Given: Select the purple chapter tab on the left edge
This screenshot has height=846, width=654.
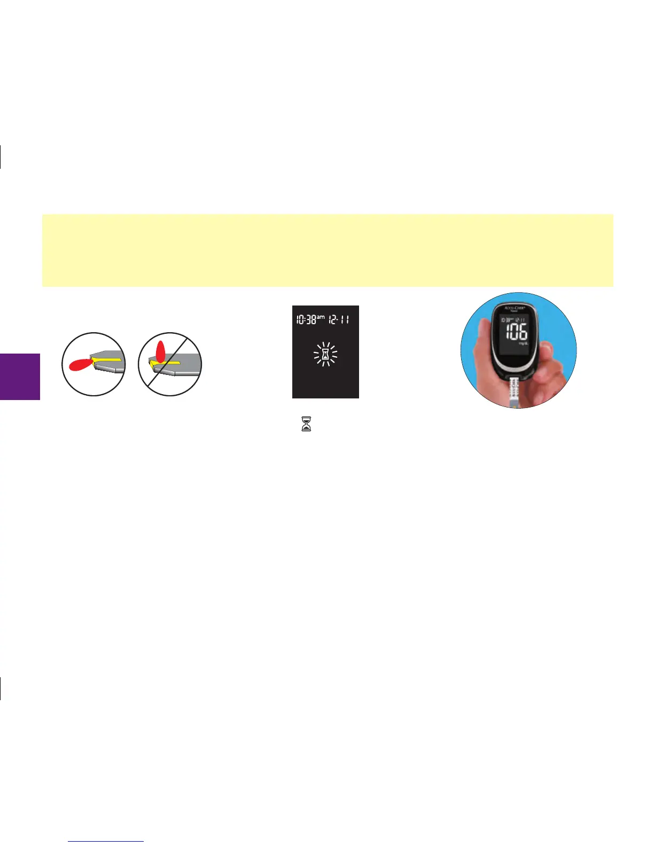Looking at the screenshot, I should pos(20,377).
